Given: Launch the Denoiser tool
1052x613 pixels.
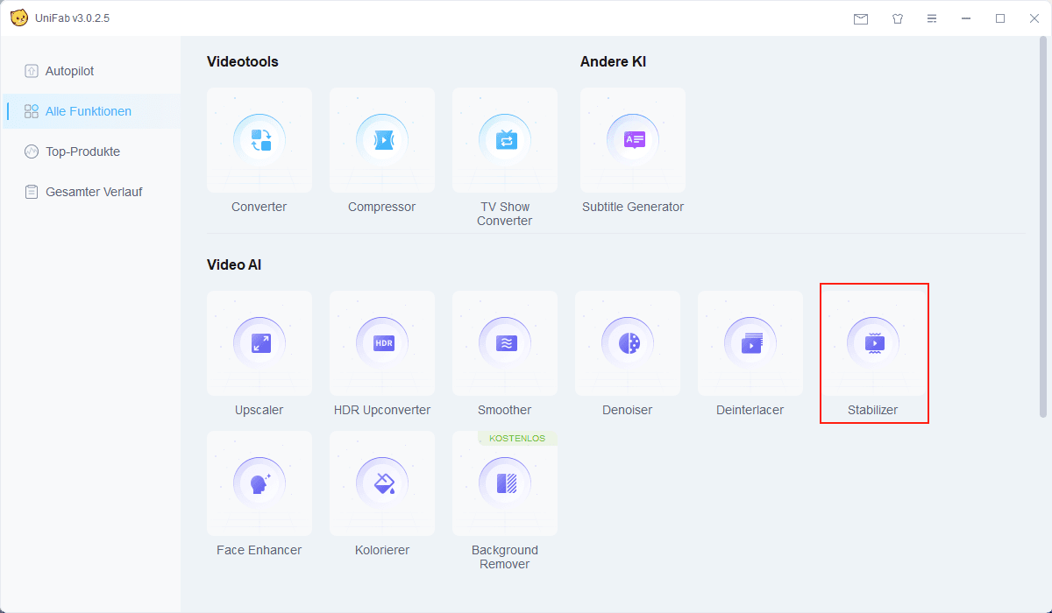Looking at the screenshot, I should pos(628,343).
